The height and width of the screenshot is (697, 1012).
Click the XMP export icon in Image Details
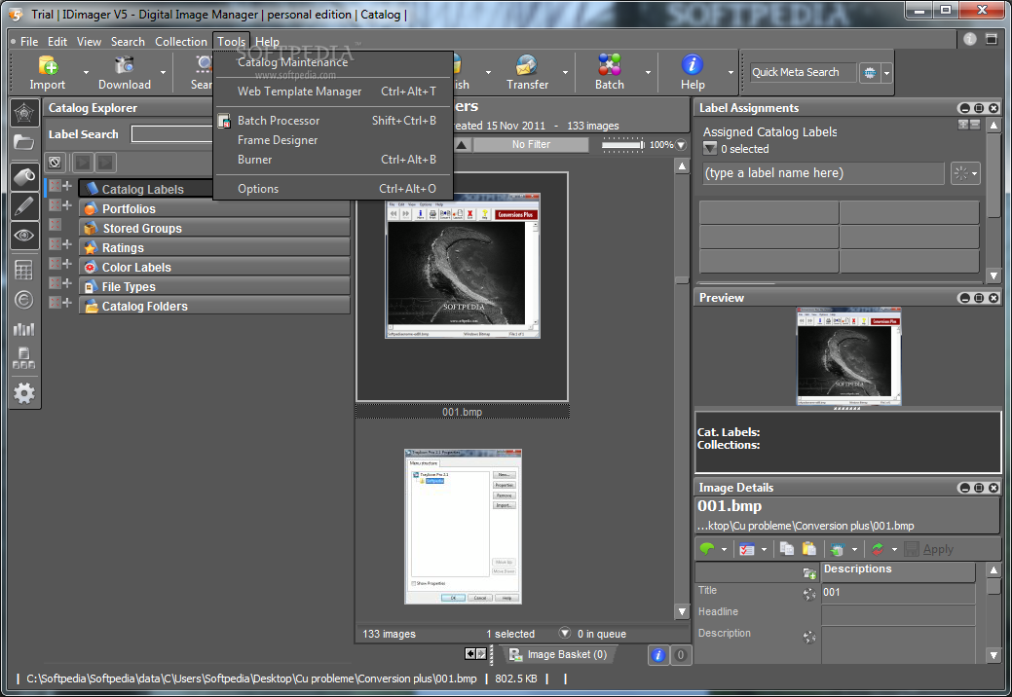837,549
